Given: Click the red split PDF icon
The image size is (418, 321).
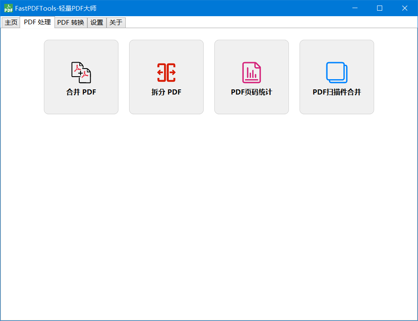Looking at the screenshot, I should pos(166,72).
